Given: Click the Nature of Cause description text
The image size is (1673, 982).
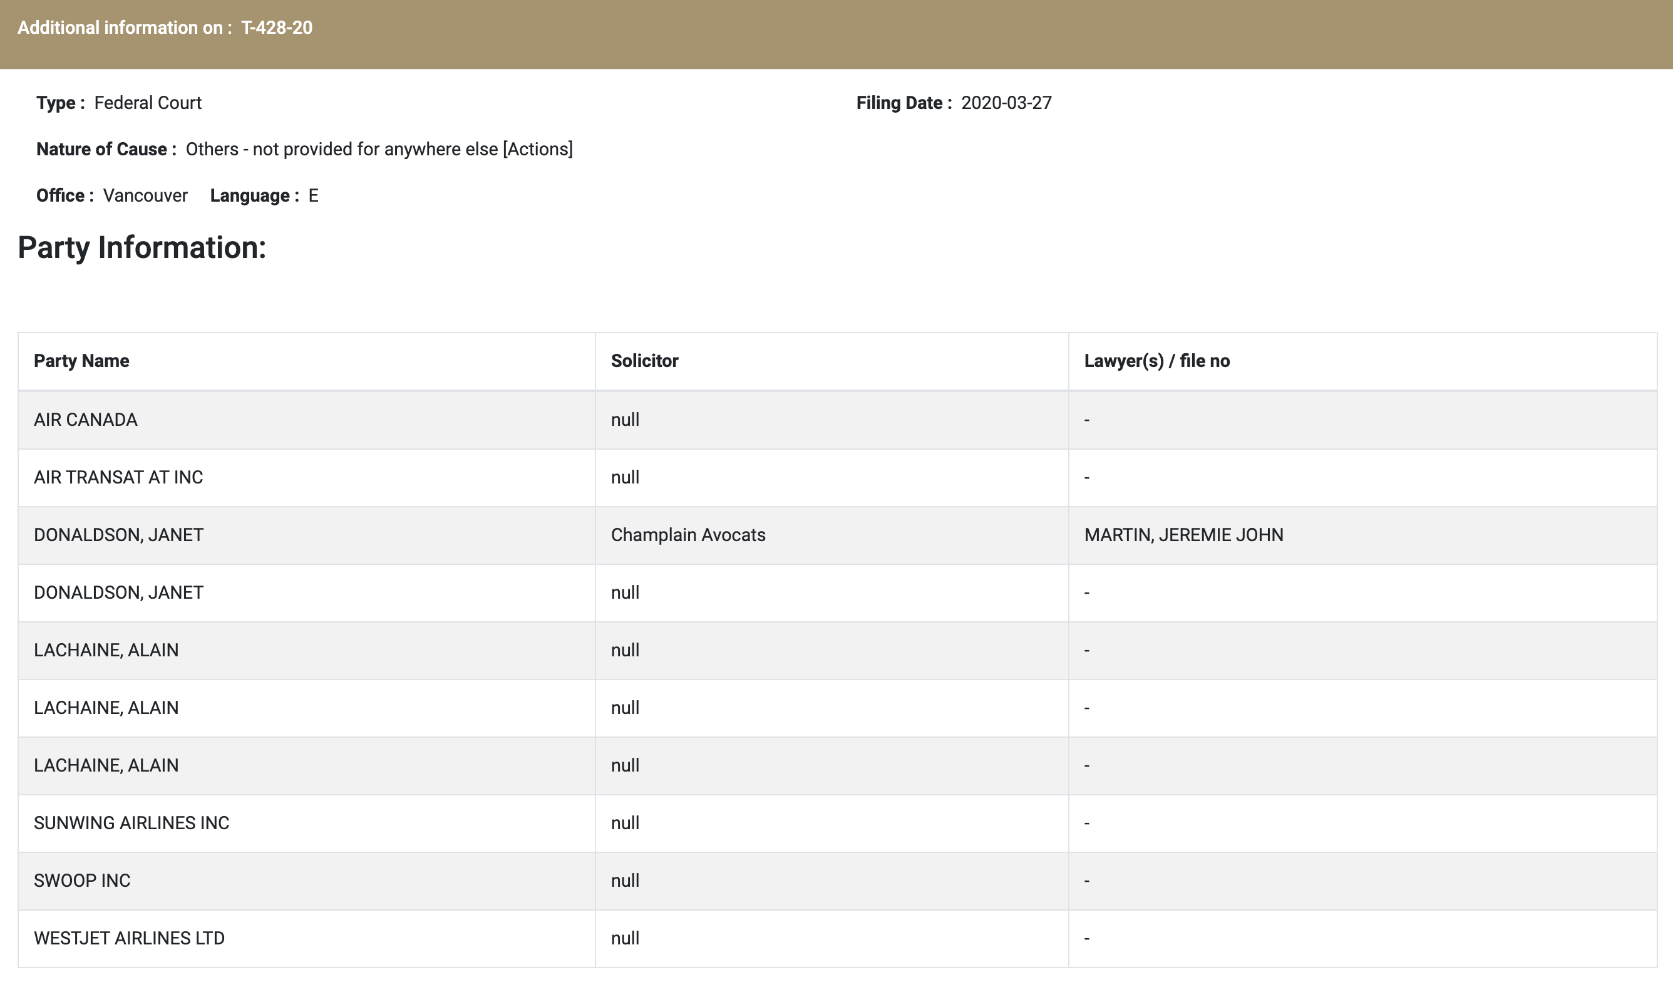Looking at the screenshot, I should 378,150.
